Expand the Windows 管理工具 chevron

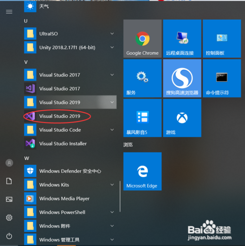click(112, 240)
